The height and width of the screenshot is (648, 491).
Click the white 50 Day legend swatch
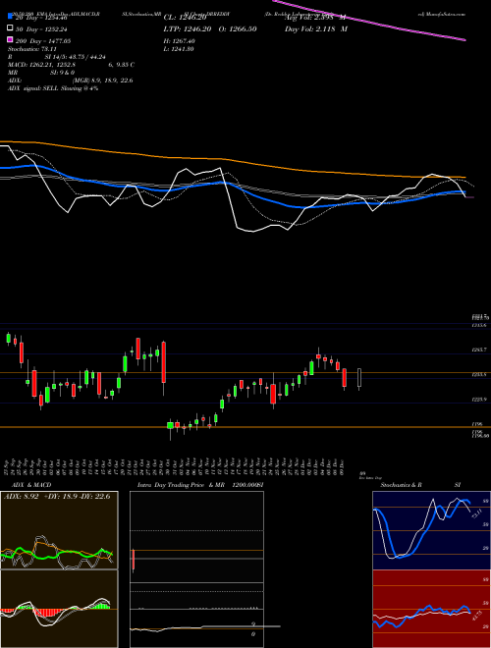11,28
